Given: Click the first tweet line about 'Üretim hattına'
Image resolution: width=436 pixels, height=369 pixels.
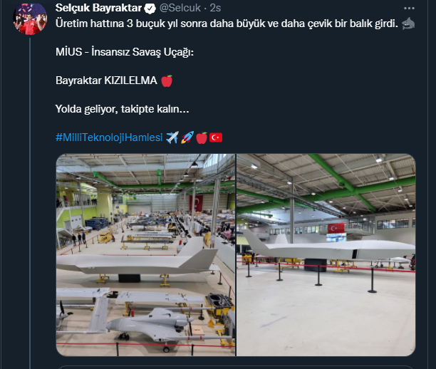Looking at the screenshot, I should point(227,24).
